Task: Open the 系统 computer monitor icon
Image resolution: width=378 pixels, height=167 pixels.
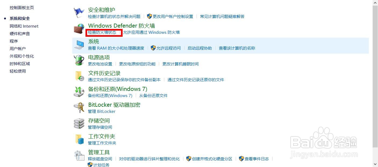Action: [79, 44]
